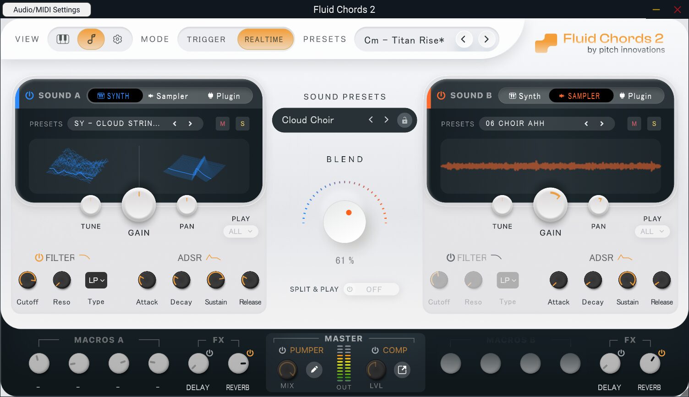Toggle Sound A reverb FX power
This screenshot has width=689, height=397.
click(x=250, y=353)
